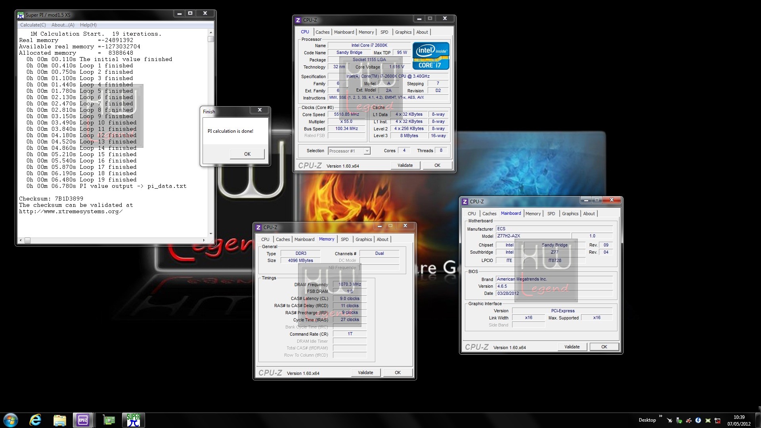Screen dimensions: 761x428
Task: Open Graphics tab in Memory window
Action: pos(363,239)
